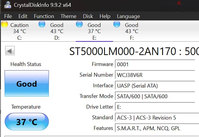The image size is (199, 137).
Task: Go to previous disk with left arrow
Action: pyautogui.click(x=10, y=51)
